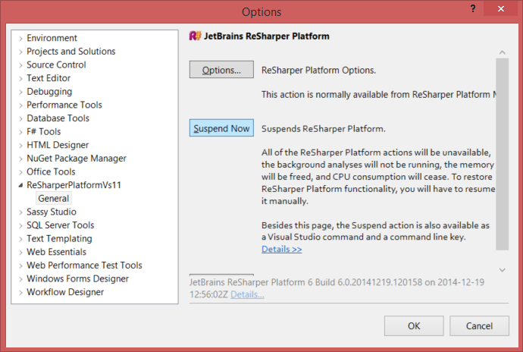523x352 pixels.
Task: Open the Source Control options
Action: tap(56, 65)
